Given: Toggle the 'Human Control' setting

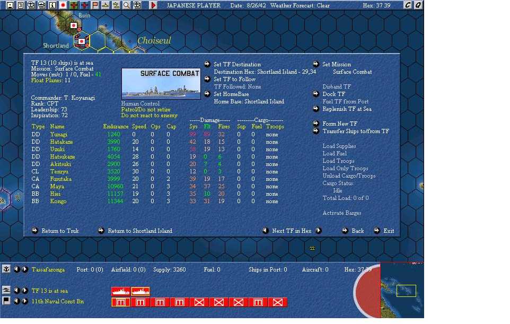Looking at the screenshot, I should [x=140, y=103].
